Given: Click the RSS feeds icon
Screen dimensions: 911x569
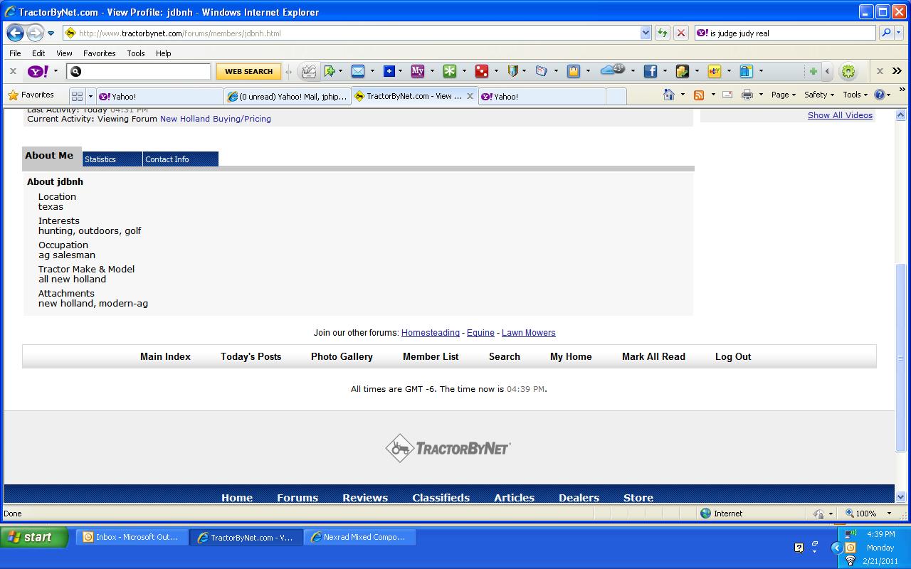Looking at the screenshot, I should [x=699, y=95].
